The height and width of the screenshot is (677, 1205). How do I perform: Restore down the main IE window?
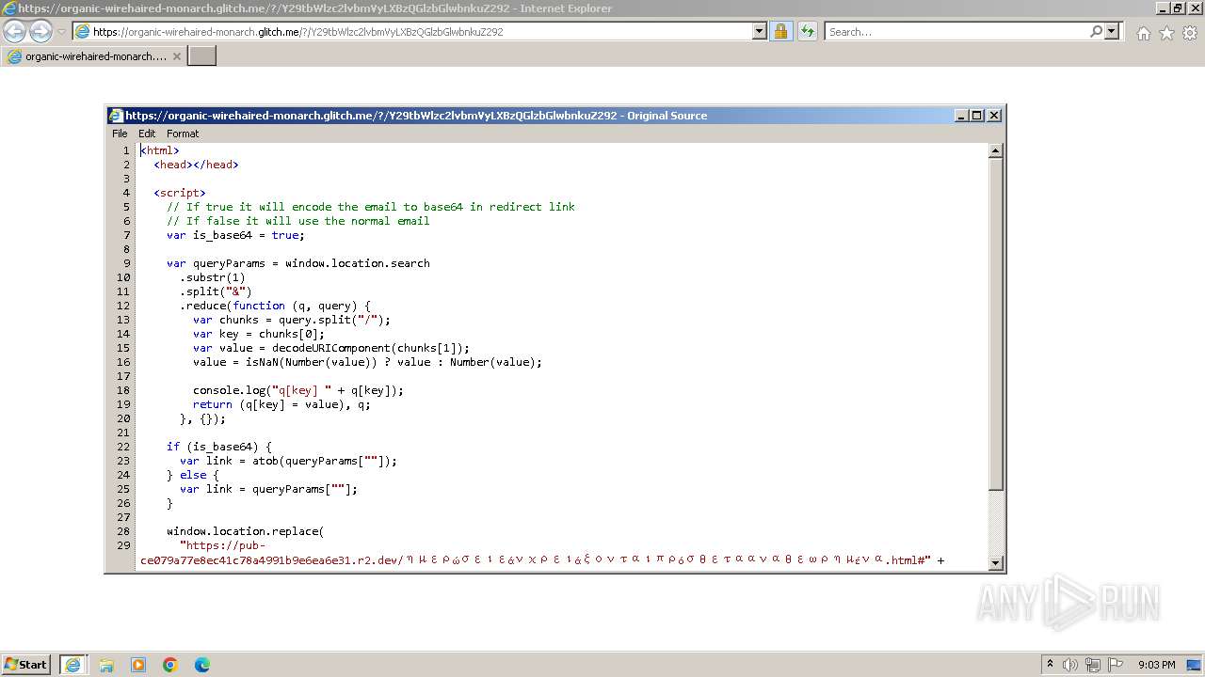(x=1177, y=8)
